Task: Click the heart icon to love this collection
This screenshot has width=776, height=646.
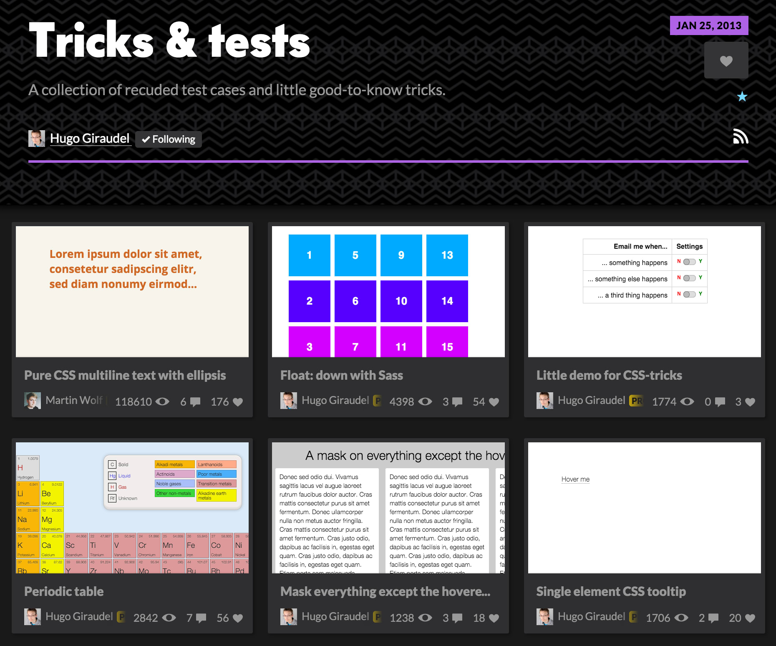Action: coord(726,61)
